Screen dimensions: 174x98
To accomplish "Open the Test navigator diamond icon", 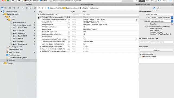I will click(22, 8).
